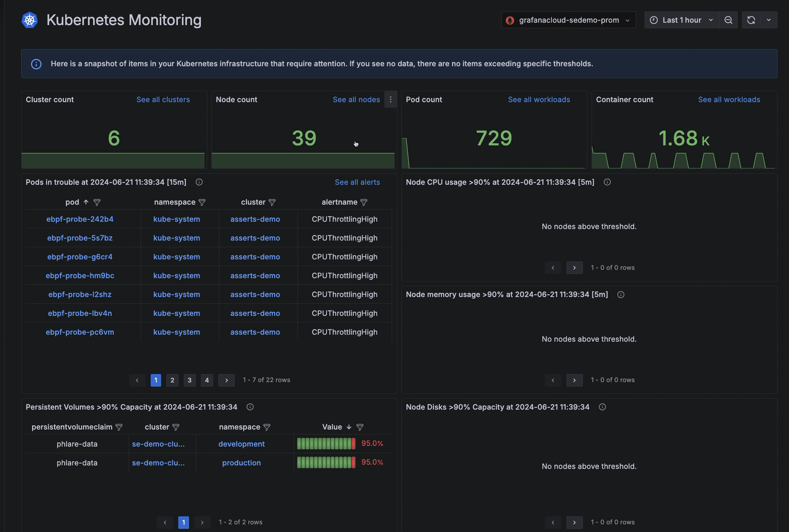Follow the ebpf-probe-242b4 pod link
Image resolution: width=789 pixels, height=532 pixels.
pos(80,219)
